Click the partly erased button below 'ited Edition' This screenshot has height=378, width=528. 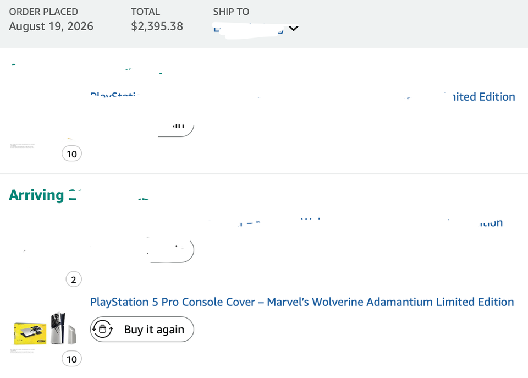tap(176, 130)
